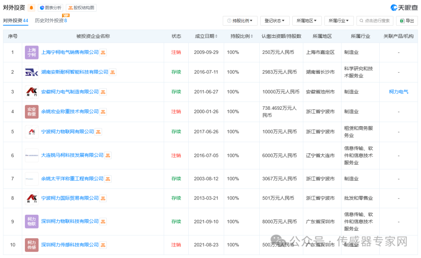Open the 图表分析 chart analysis button
Viewport: 421px width, 258px height.
[x=50, y=8]
